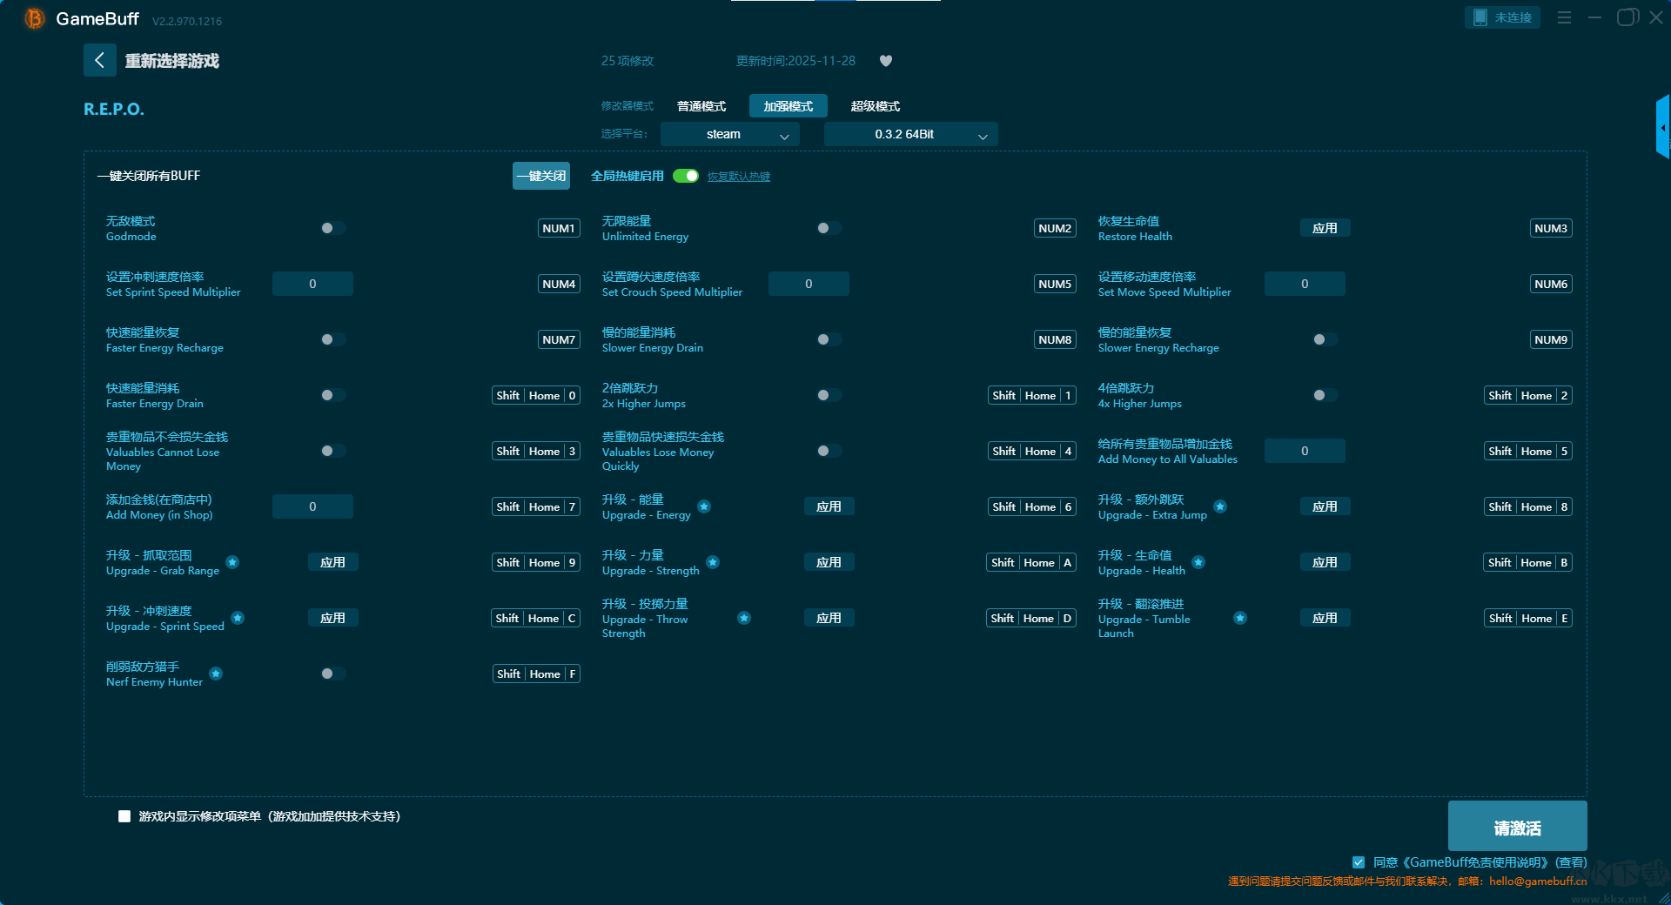The width and height of the screenshot is (1671, 905).
Task: Switch to the 普通模式 tab
Action: click(x=701, y=106)
